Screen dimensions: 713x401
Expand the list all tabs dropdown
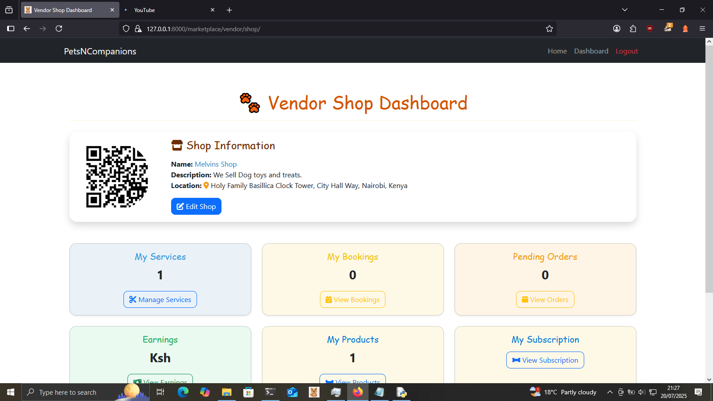point(625,10)
